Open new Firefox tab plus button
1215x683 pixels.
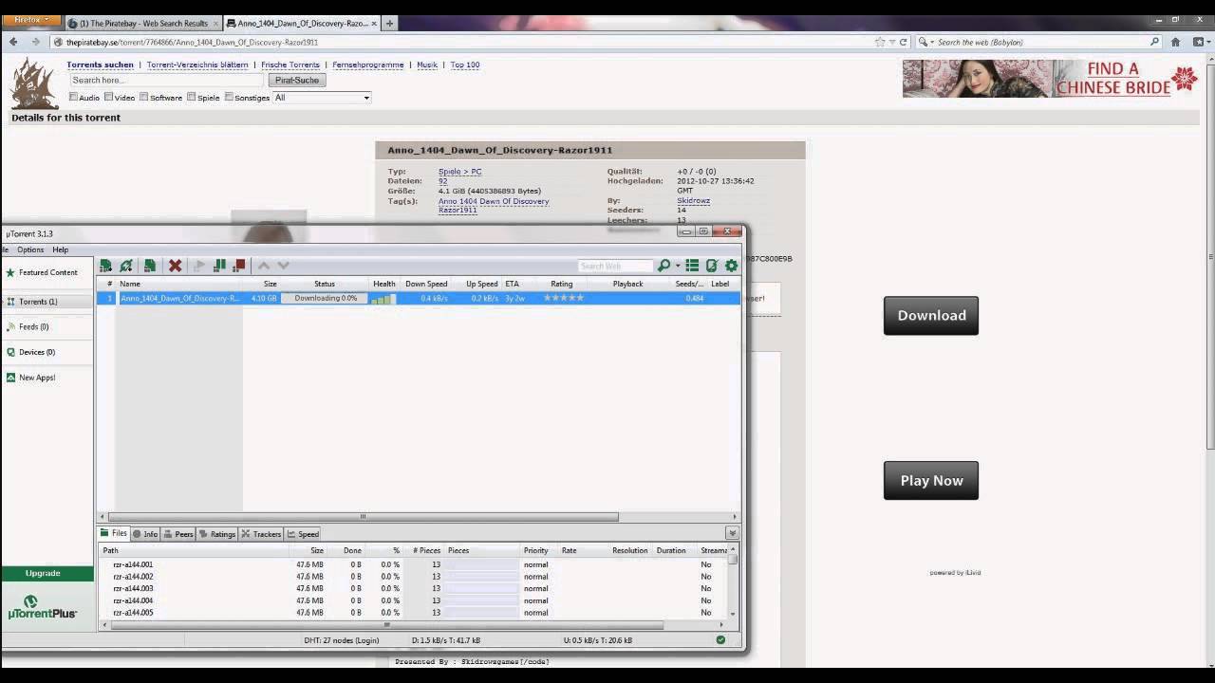(389, 23)
